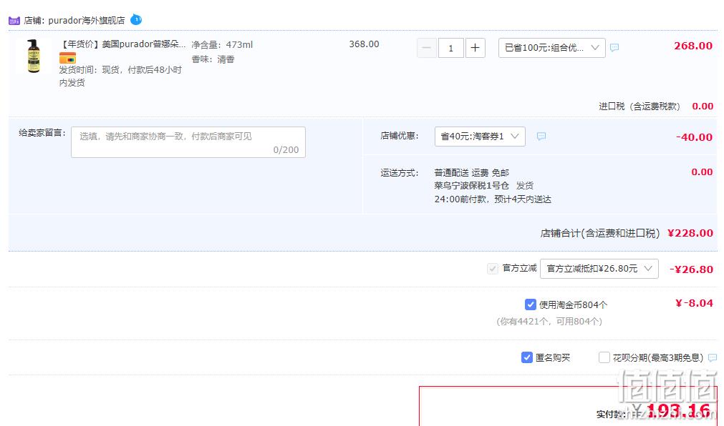Expand the 省40元:淘客券1 store discount dropdown
The height and width of the screenshot is (426, 724).
point(480,137)
